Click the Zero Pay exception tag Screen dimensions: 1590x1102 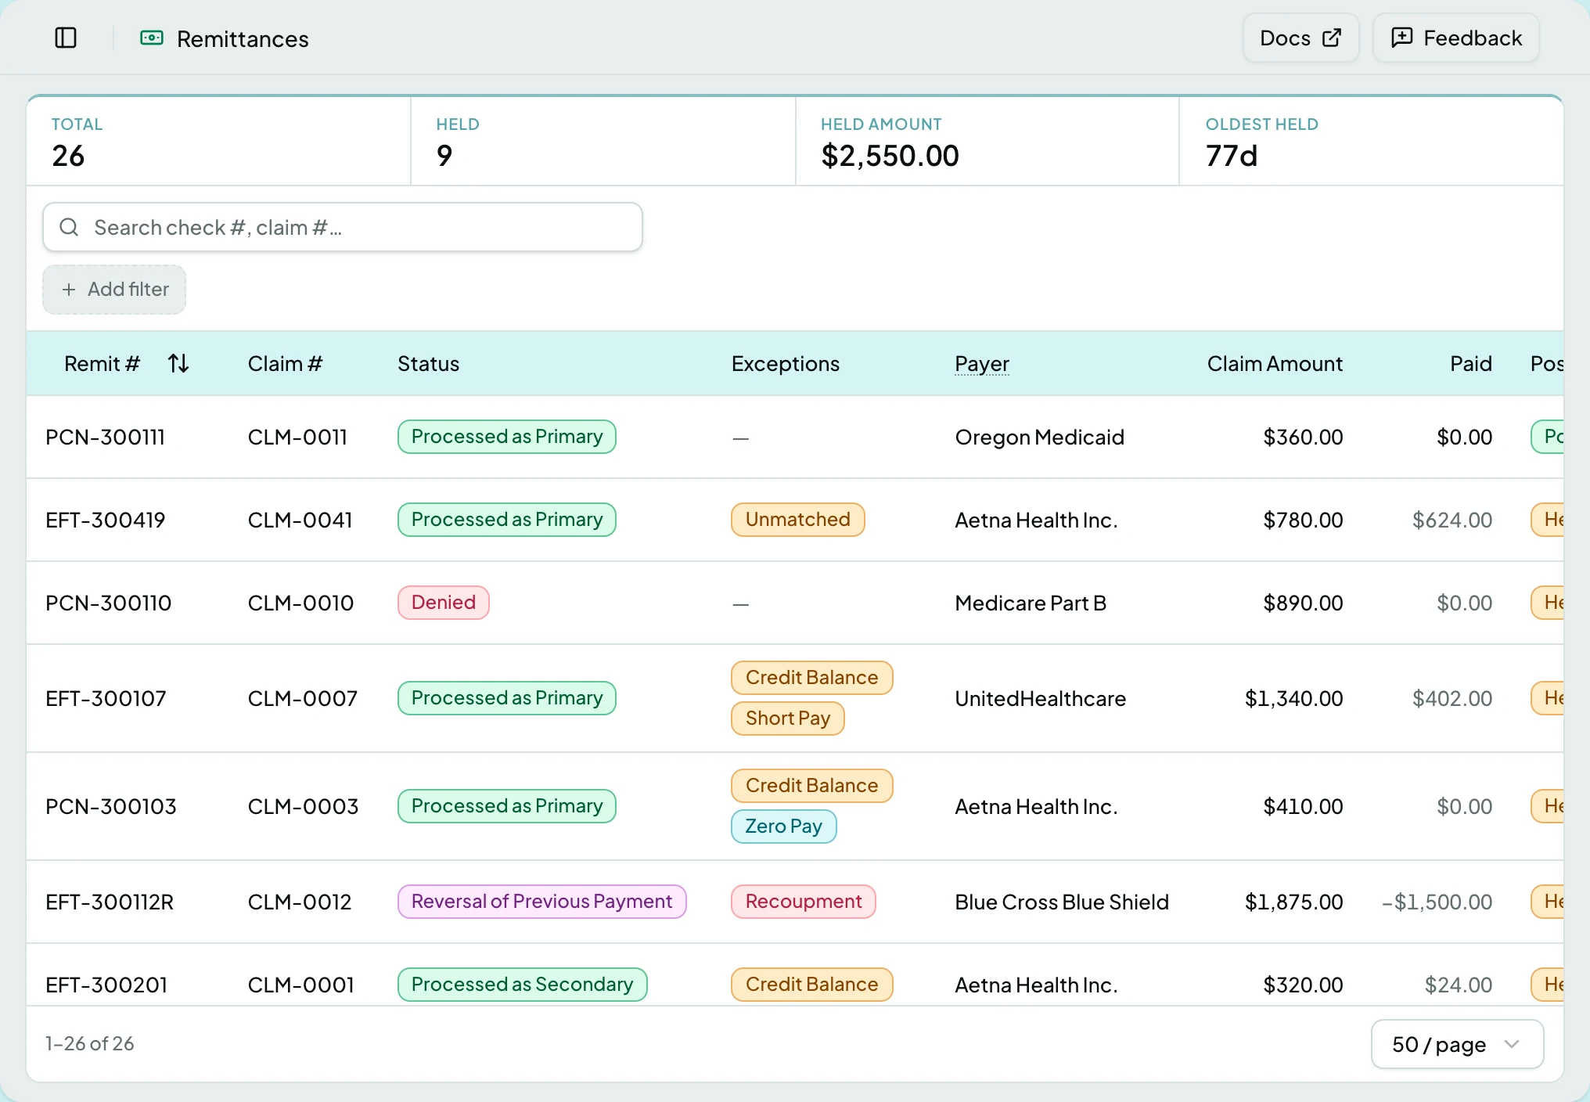click(784, 826)
